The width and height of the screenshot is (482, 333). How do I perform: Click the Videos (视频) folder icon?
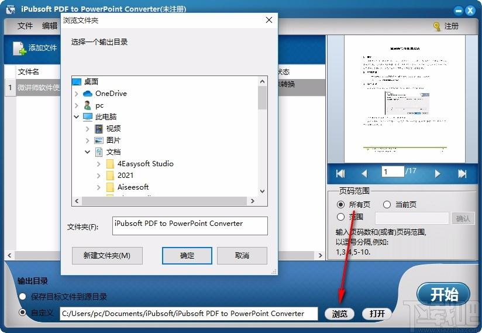coord(99,129)
